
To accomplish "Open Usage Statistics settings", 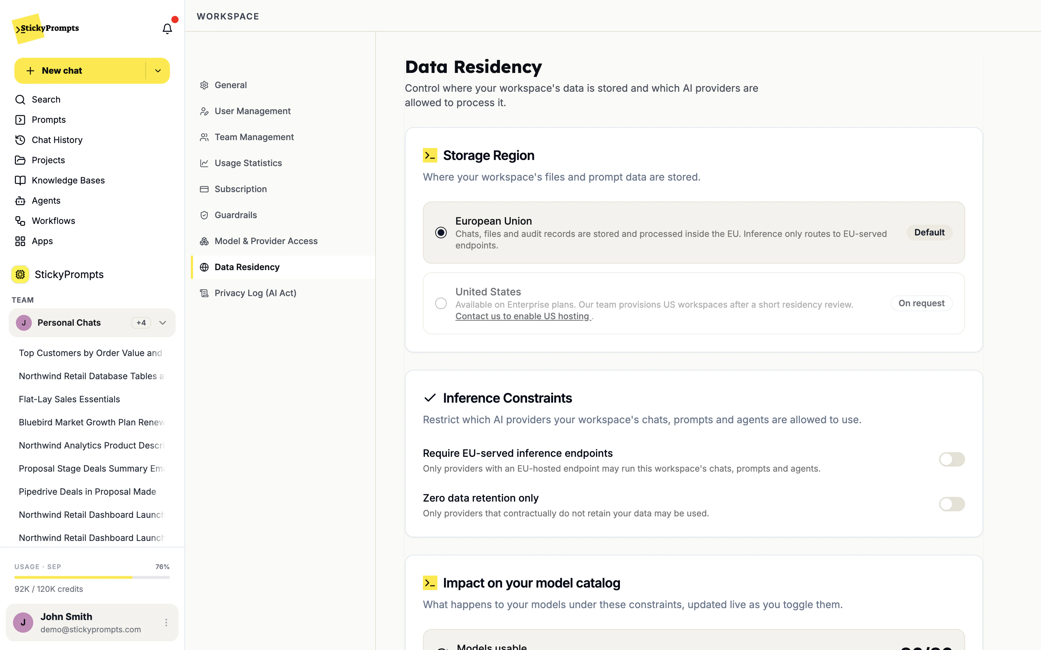I will (x=283, y=163).
